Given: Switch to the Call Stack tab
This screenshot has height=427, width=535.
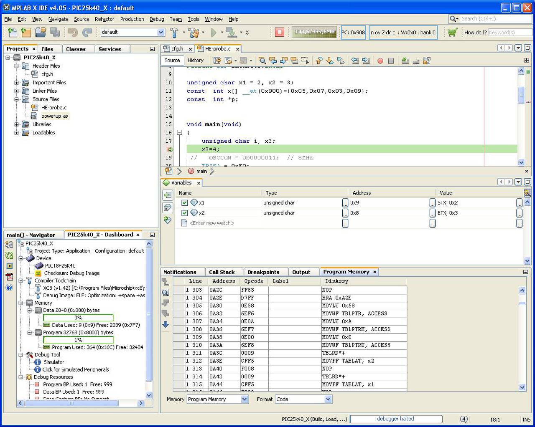Looking at the screenshot, I should 222,272.
